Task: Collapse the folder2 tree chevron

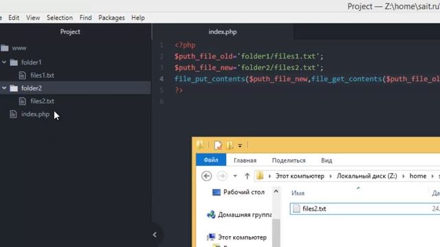Action: coord(4,88)
